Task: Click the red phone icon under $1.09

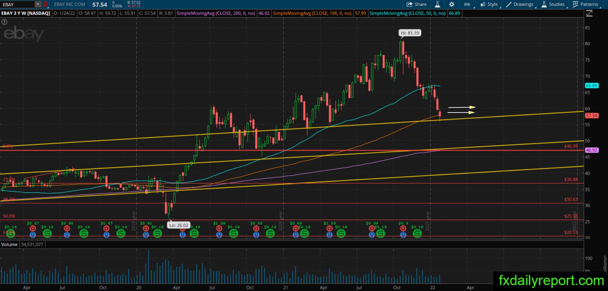Action: pos(330,229)
